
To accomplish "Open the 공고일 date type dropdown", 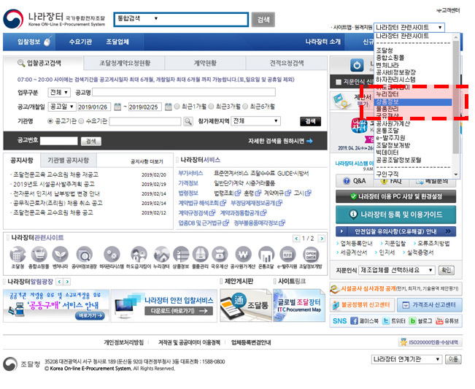I will [x=62, y=107].
